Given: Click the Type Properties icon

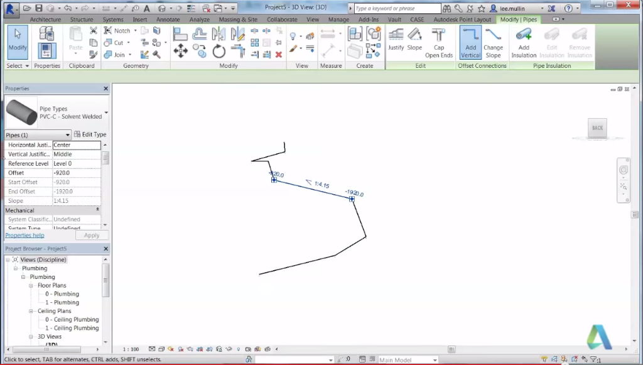Looking at the screenshot, I should pos(46,33).
